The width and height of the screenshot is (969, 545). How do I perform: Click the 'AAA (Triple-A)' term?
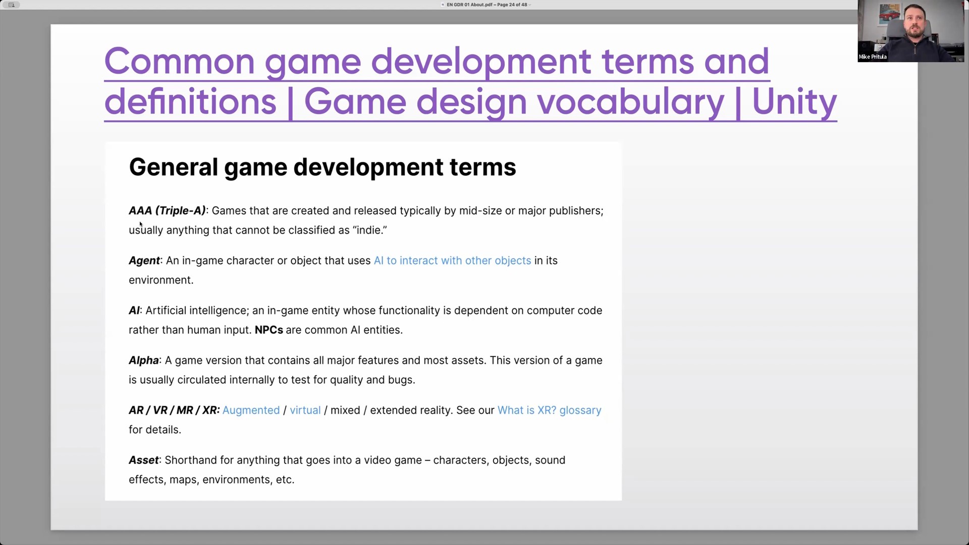click(167, 210)
